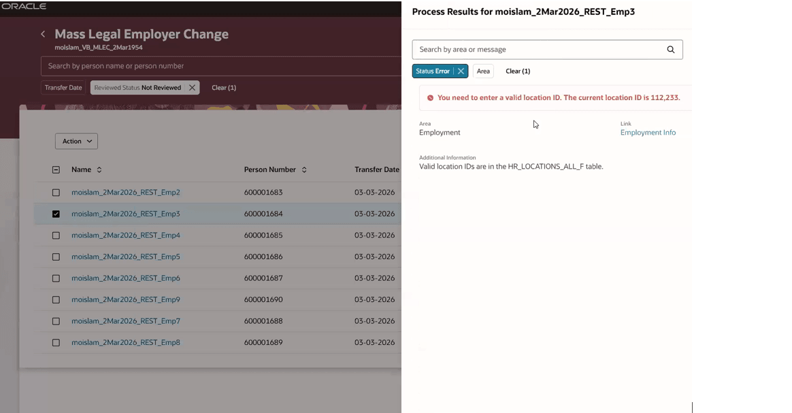Remove the Status Error filter chip
Screen dimensions: 792x413
(x=461, y=71)
